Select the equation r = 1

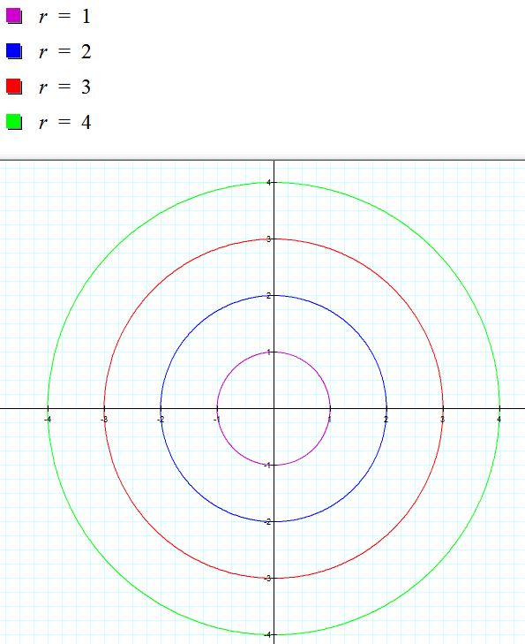coord(64,17)
